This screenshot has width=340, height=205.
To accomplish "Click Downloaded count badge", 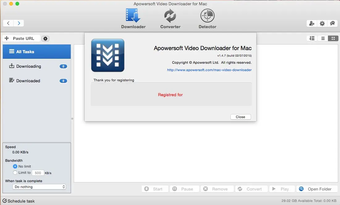I will pyautogui.click(x=63, y=81).
